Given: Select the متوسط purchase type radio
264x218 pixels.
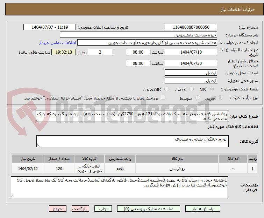Looking at the screenshot, I should click(199, 98).
